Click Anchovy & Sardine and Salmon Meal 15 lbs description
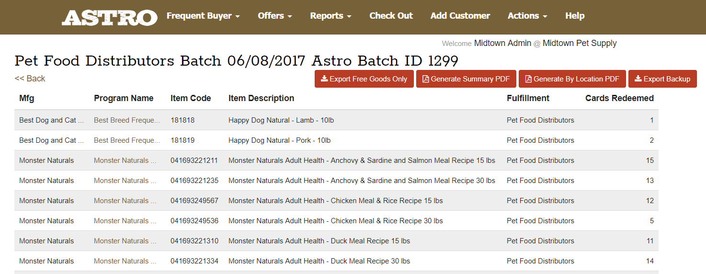The width and height of the screenshot is (706, 274). click(x=362, y=160)
